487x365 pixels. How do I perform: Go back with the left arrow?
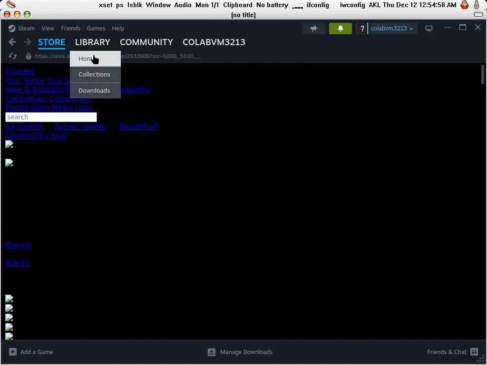point(12,42)
